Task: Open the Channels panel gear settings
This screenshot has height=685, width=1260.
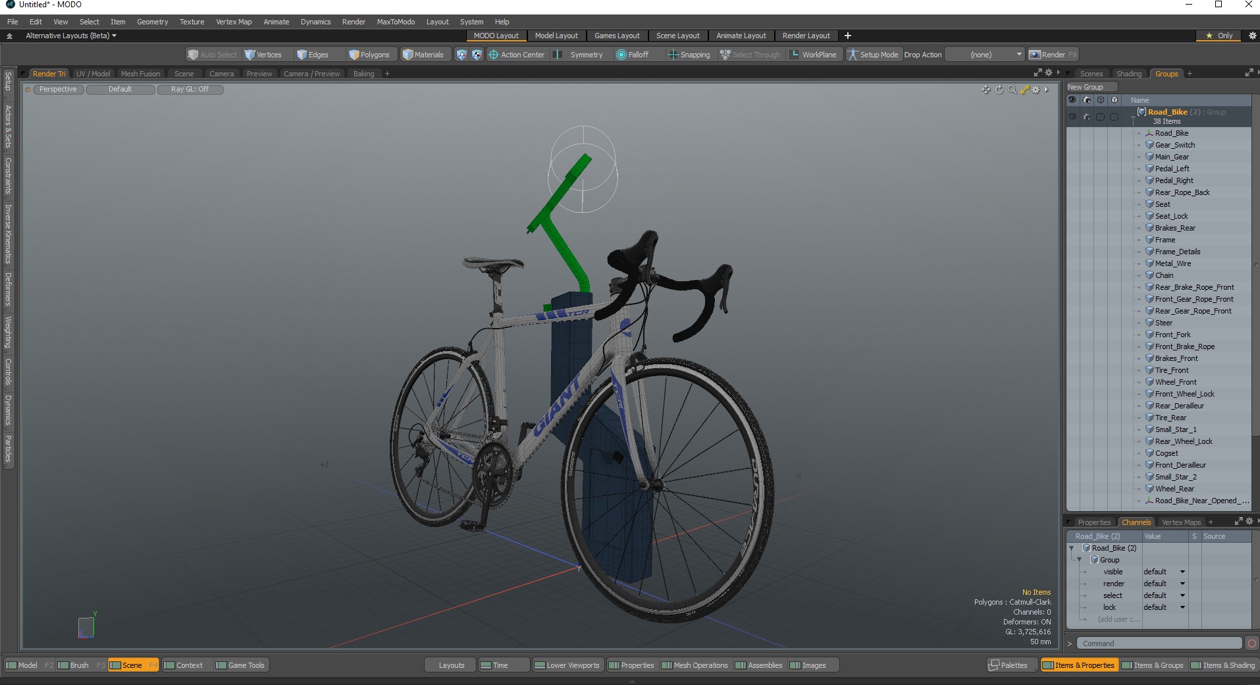Action: (x=1249, y=522)
